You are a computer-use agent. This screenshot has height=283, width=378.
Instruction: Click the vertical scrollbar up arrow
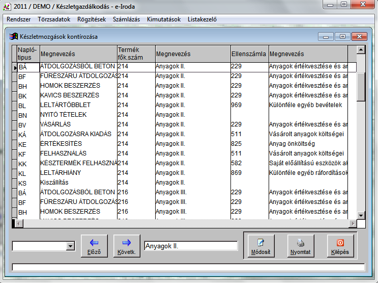point(361,50)
